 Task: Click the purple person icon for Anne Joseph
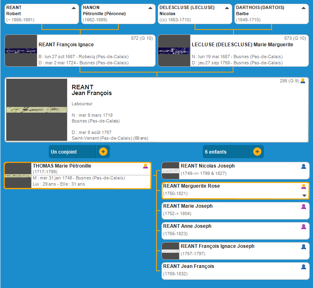304,227
